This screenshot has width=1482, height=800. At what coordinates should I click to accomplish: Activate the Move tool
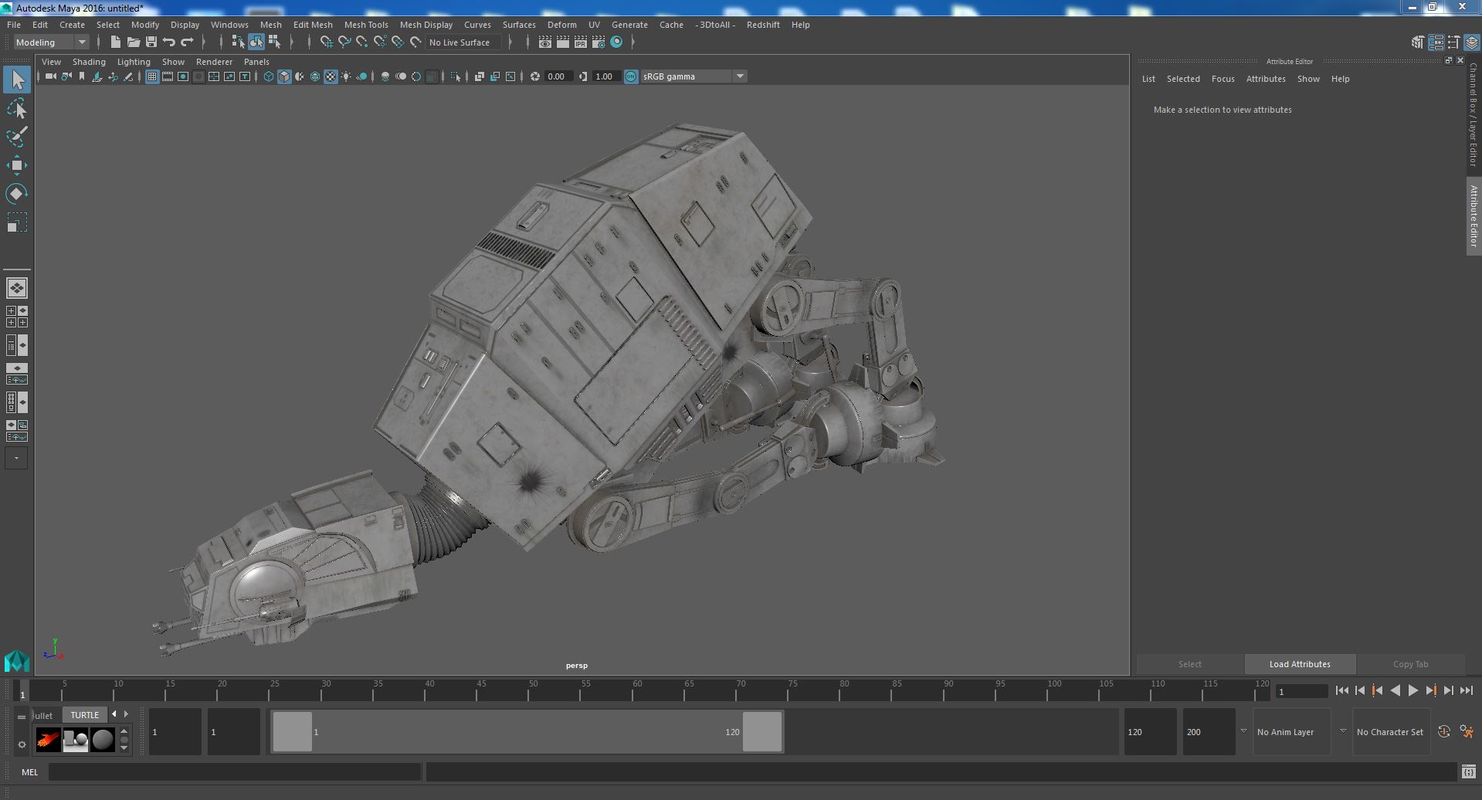pyautogui.click(x=17, y=165)
